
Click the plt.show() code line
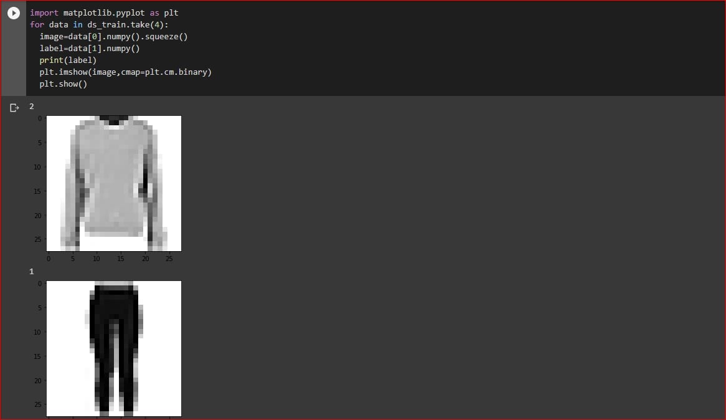click(x=64, y=84)
